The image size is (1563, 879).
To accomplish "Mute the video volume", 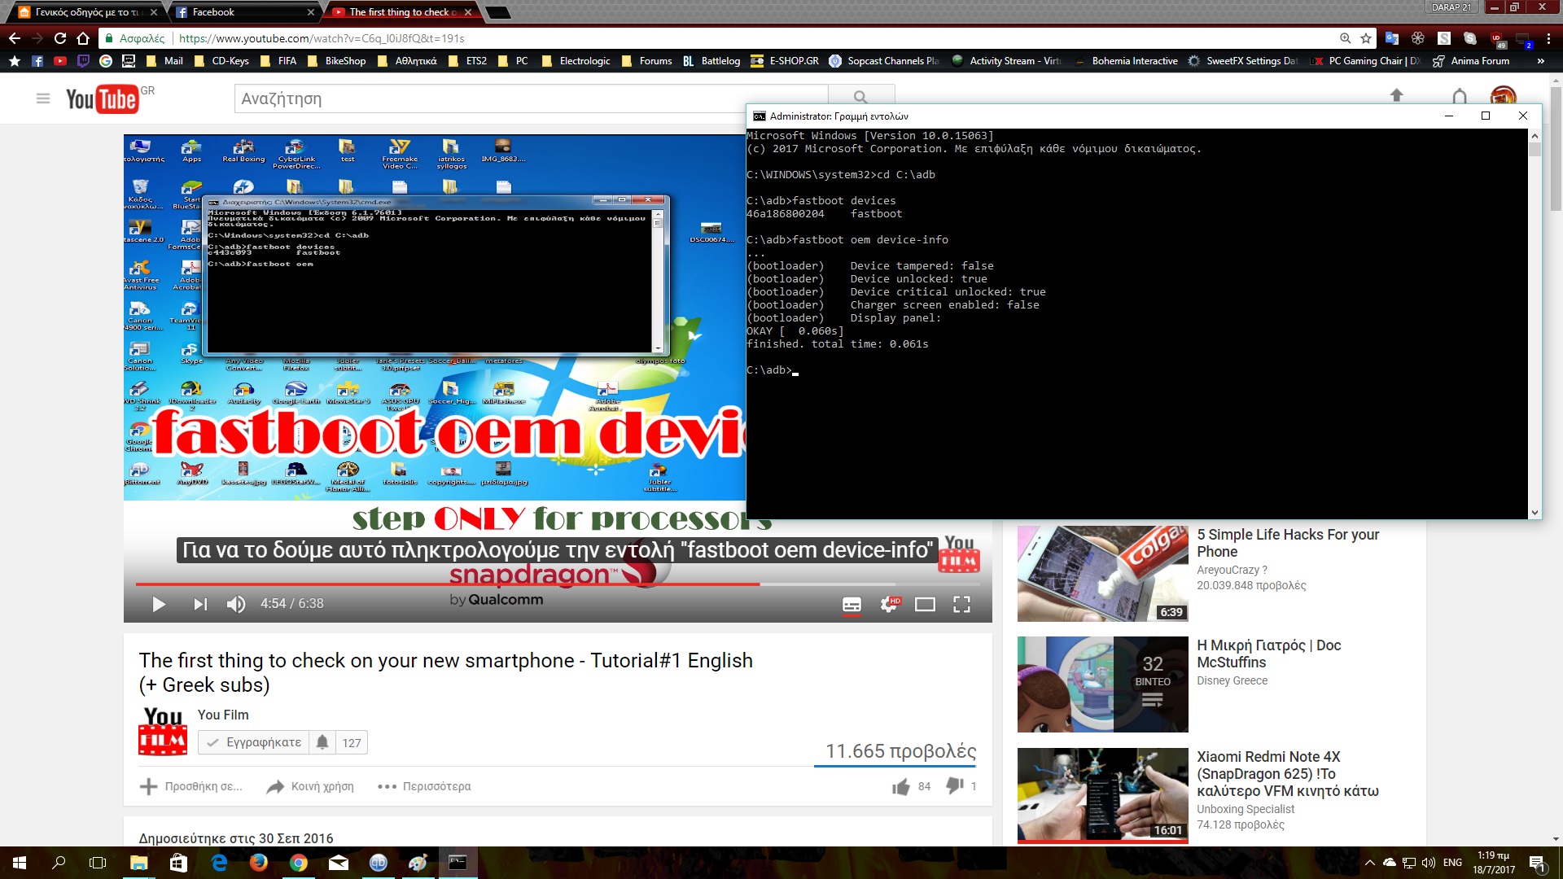I will pyautogui.click(x=236, y=604).
